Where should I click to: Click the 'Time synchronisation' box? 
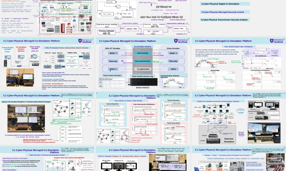[143, 61]
